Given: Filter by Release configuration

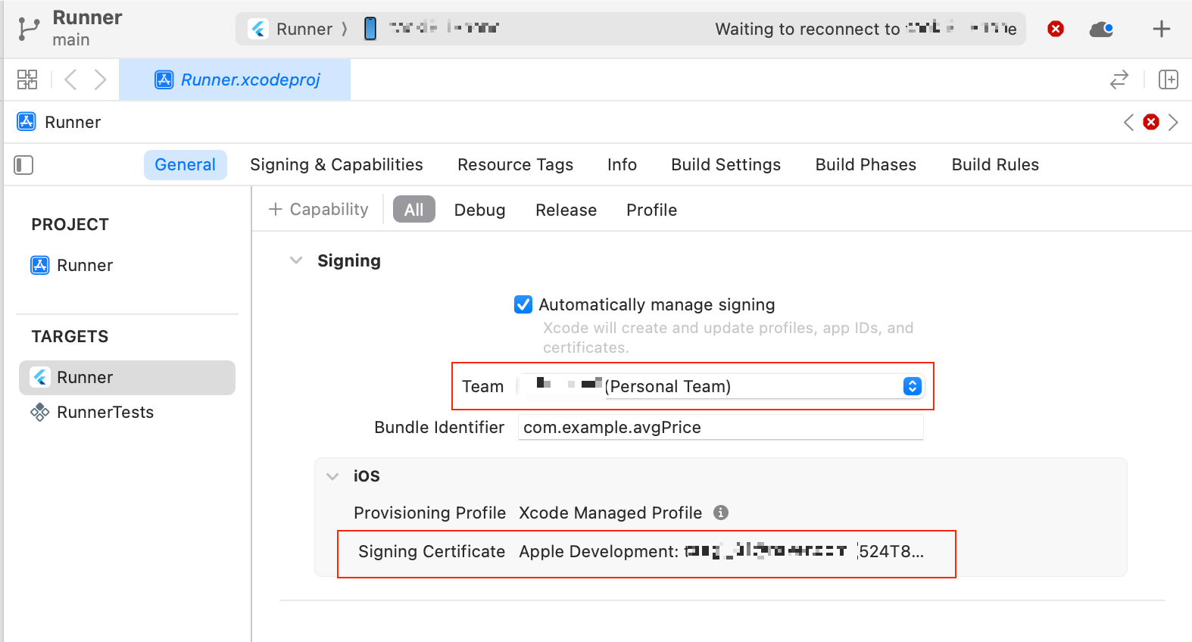Looking at the screenshot, I should [x=566, y=210].
